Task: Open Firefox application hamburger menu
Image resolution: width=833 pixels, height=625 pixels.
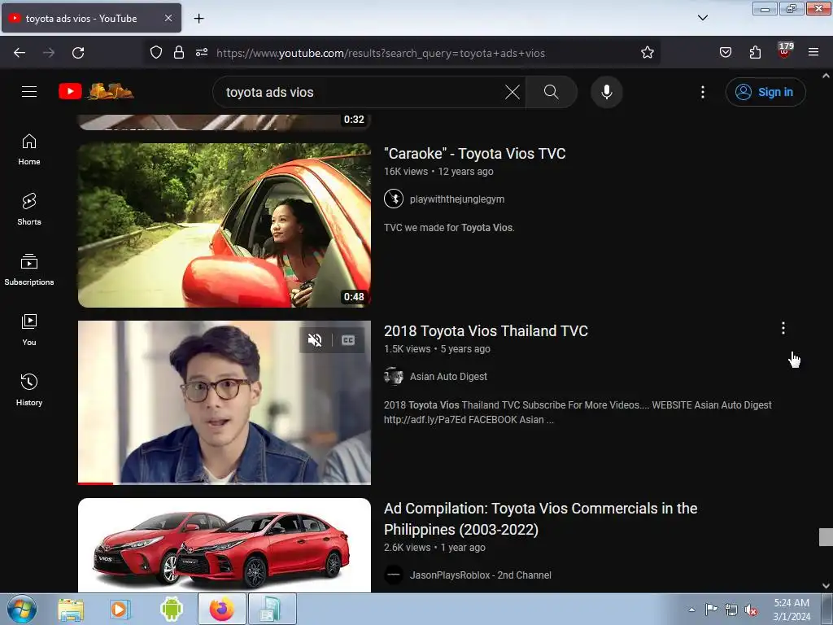Action: [813, 53]
